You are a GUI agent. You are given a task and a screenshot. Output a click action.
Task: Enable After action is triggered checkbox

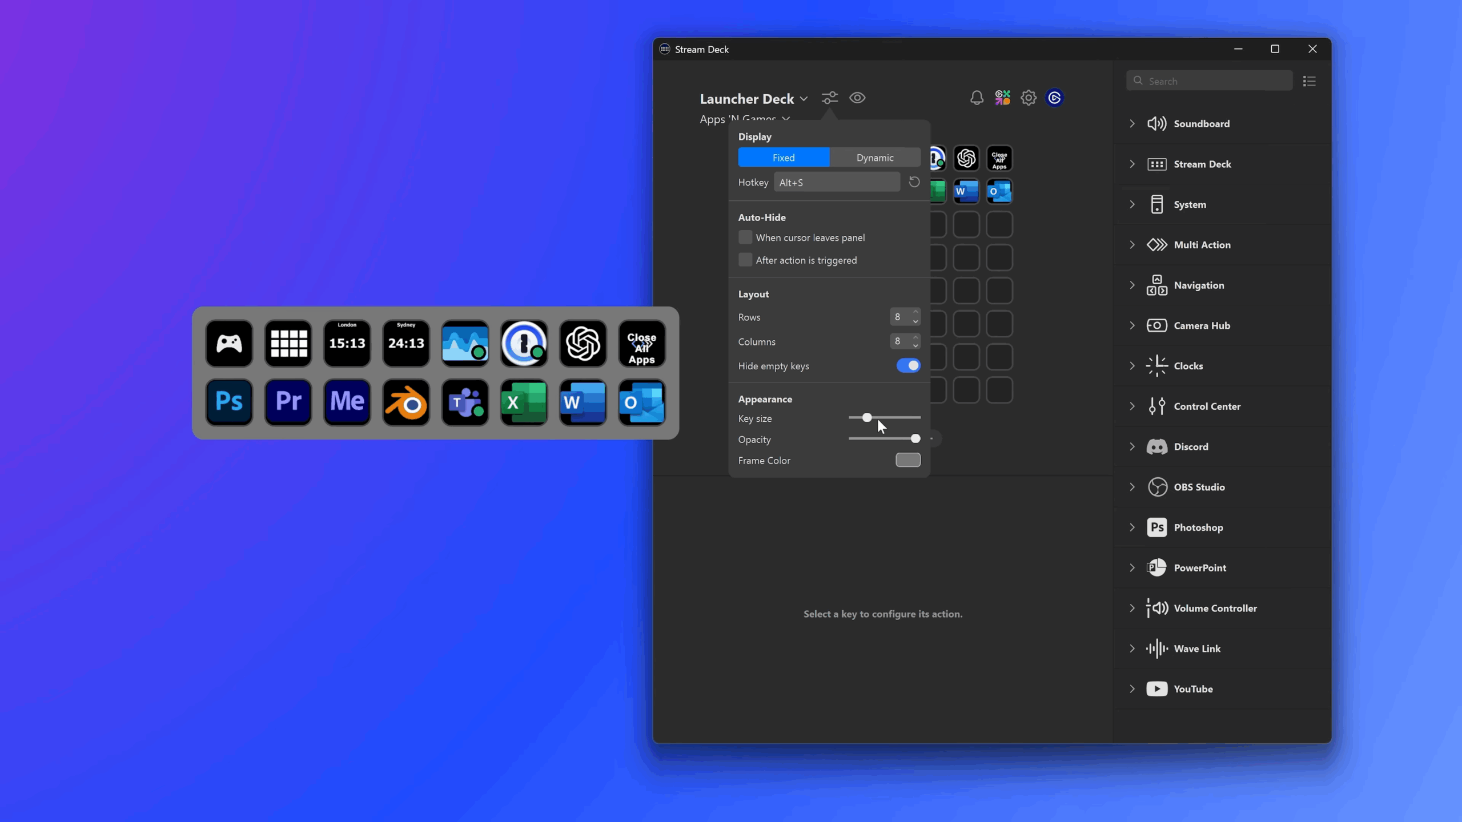point(745,260)
